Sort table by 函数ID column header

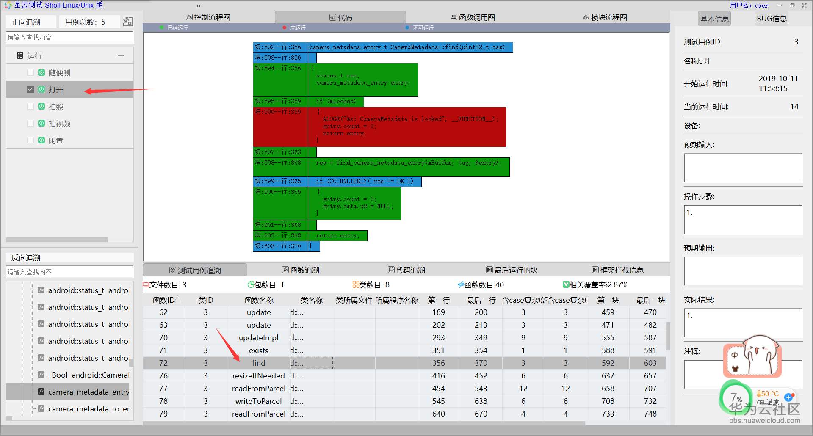point(163,300)
